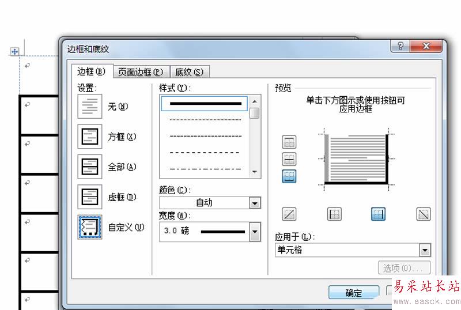Select the 虚框 (Grid) border setting icon

click(90, 196)
